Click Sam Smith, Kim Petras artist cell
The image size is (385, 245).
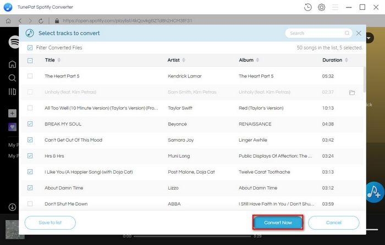click(192, 92)
